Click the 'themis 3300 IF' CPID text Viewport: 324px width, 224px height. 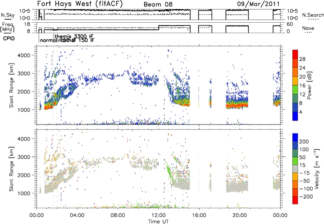(74, 36)
